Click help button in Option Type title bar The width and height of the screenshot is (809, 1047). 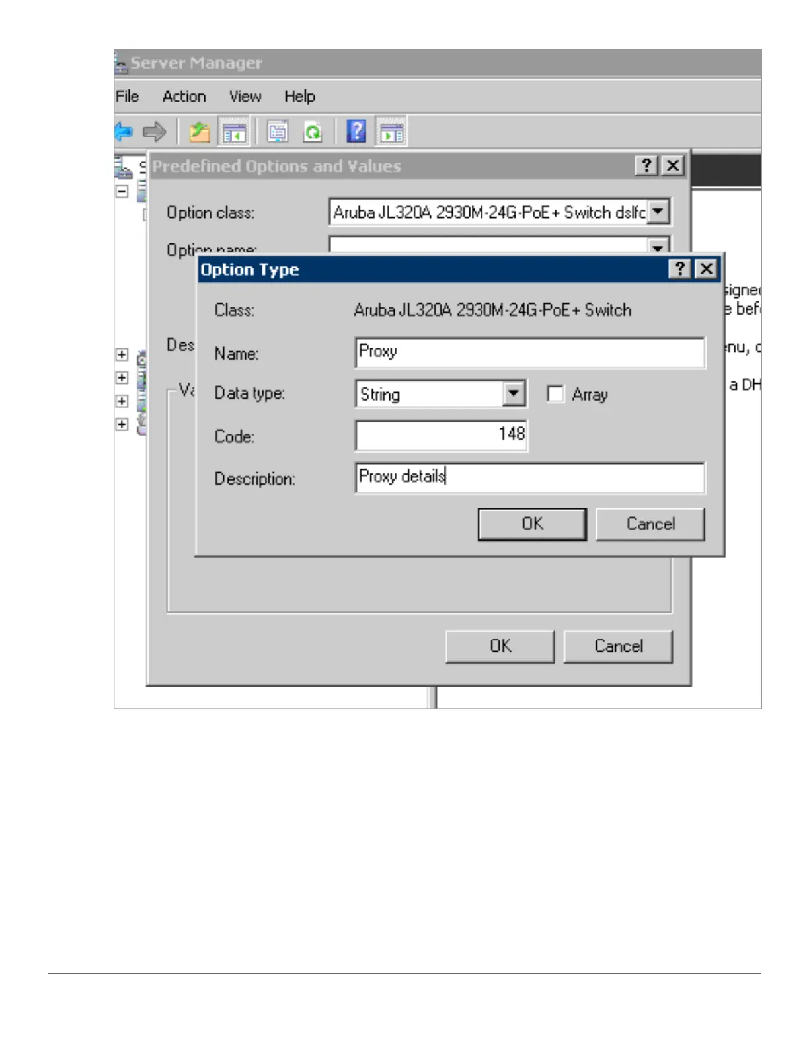(679, 269)
